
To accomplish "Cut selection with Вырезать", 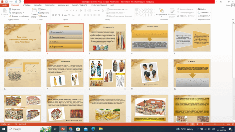I will (14, 9).
